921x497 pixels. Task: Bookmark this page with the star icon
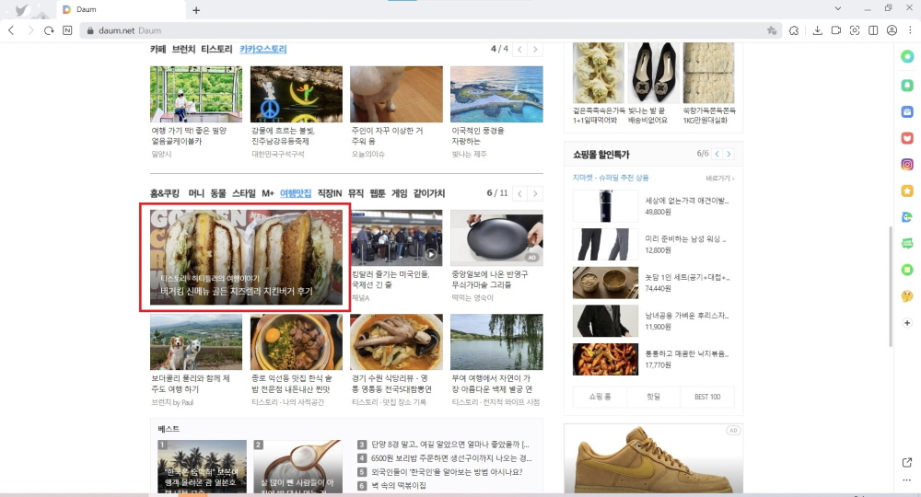pos(772,30)
